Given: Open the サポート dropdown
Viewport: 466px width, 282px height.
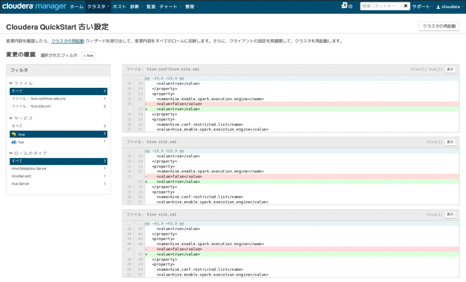Looking at the screenshot, I should click(422, 6).
